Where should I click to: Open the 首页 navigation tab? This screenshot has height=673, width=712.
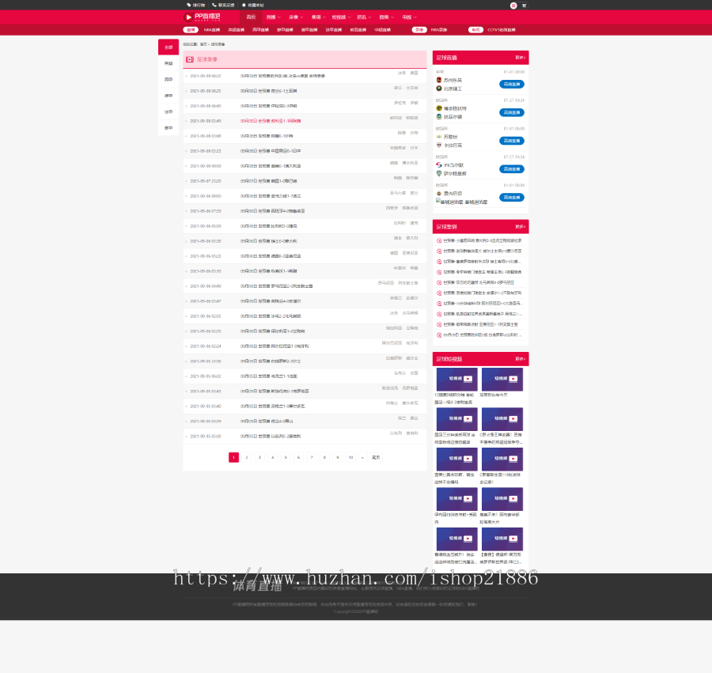click(251, 17)
